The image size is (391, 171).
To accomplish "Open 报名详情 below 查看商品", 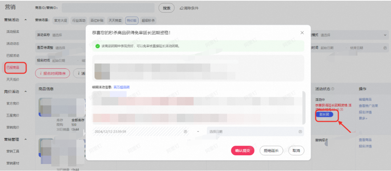I will [x=365, y=146].
